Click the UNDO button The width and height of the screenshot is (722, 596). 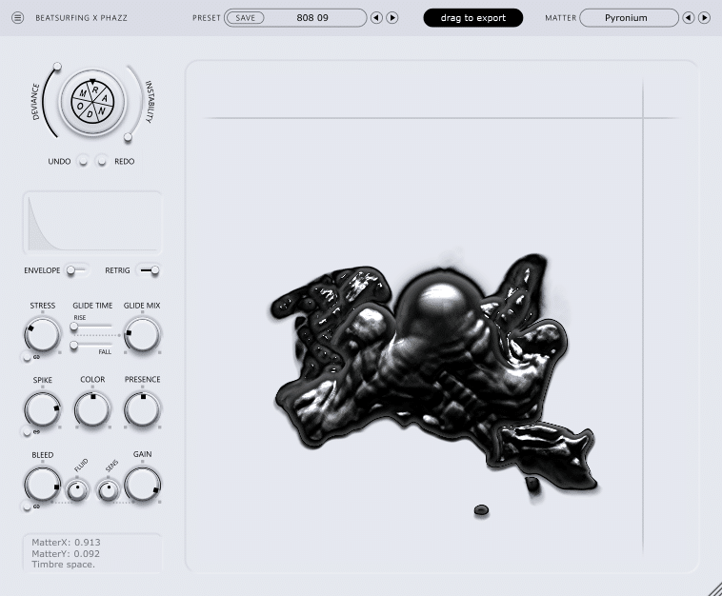(83, 161)
